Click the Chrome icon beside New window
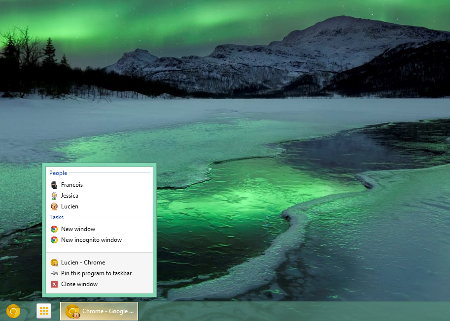The height and width of the screenshot is (321, 450). click(54, 229)
